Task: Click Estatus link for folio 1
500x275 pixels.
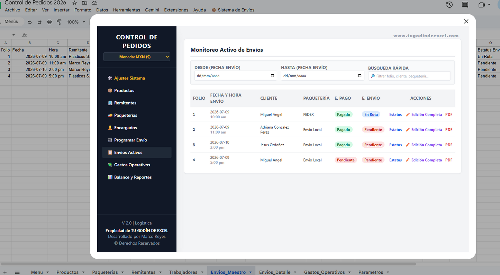Action: point(396,114)
